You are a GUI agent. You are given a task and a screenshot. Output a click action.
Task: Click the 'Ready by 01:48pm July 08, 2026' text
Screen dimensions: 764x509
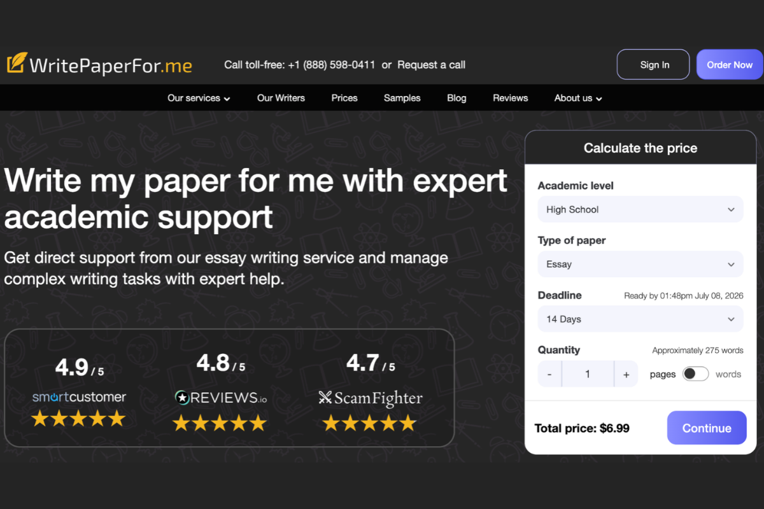pos(683,296)
